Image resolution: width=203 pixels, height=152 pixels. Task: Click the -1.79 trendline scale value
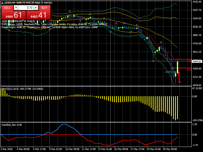(195, 145)
